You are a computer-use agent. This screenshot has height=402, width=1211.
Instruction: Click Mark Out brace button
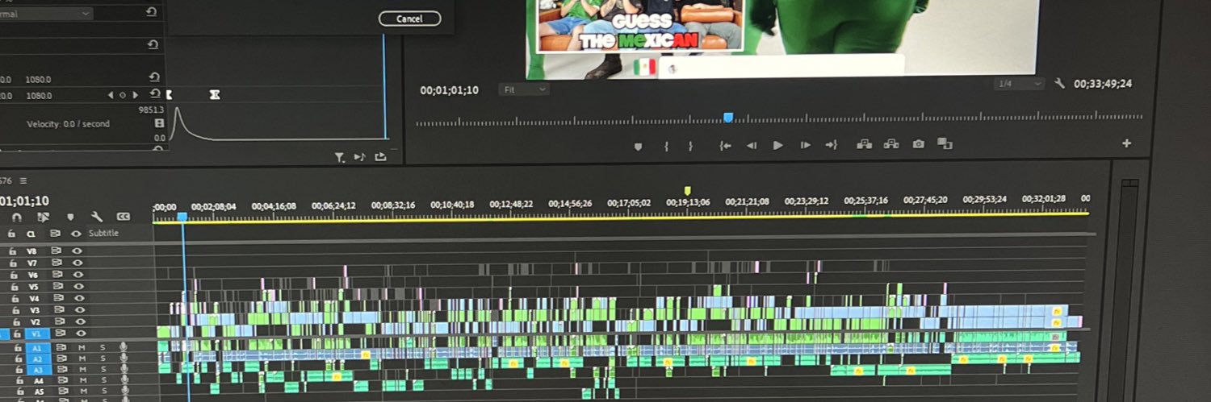pyautogui.click(x=690, y=146)
